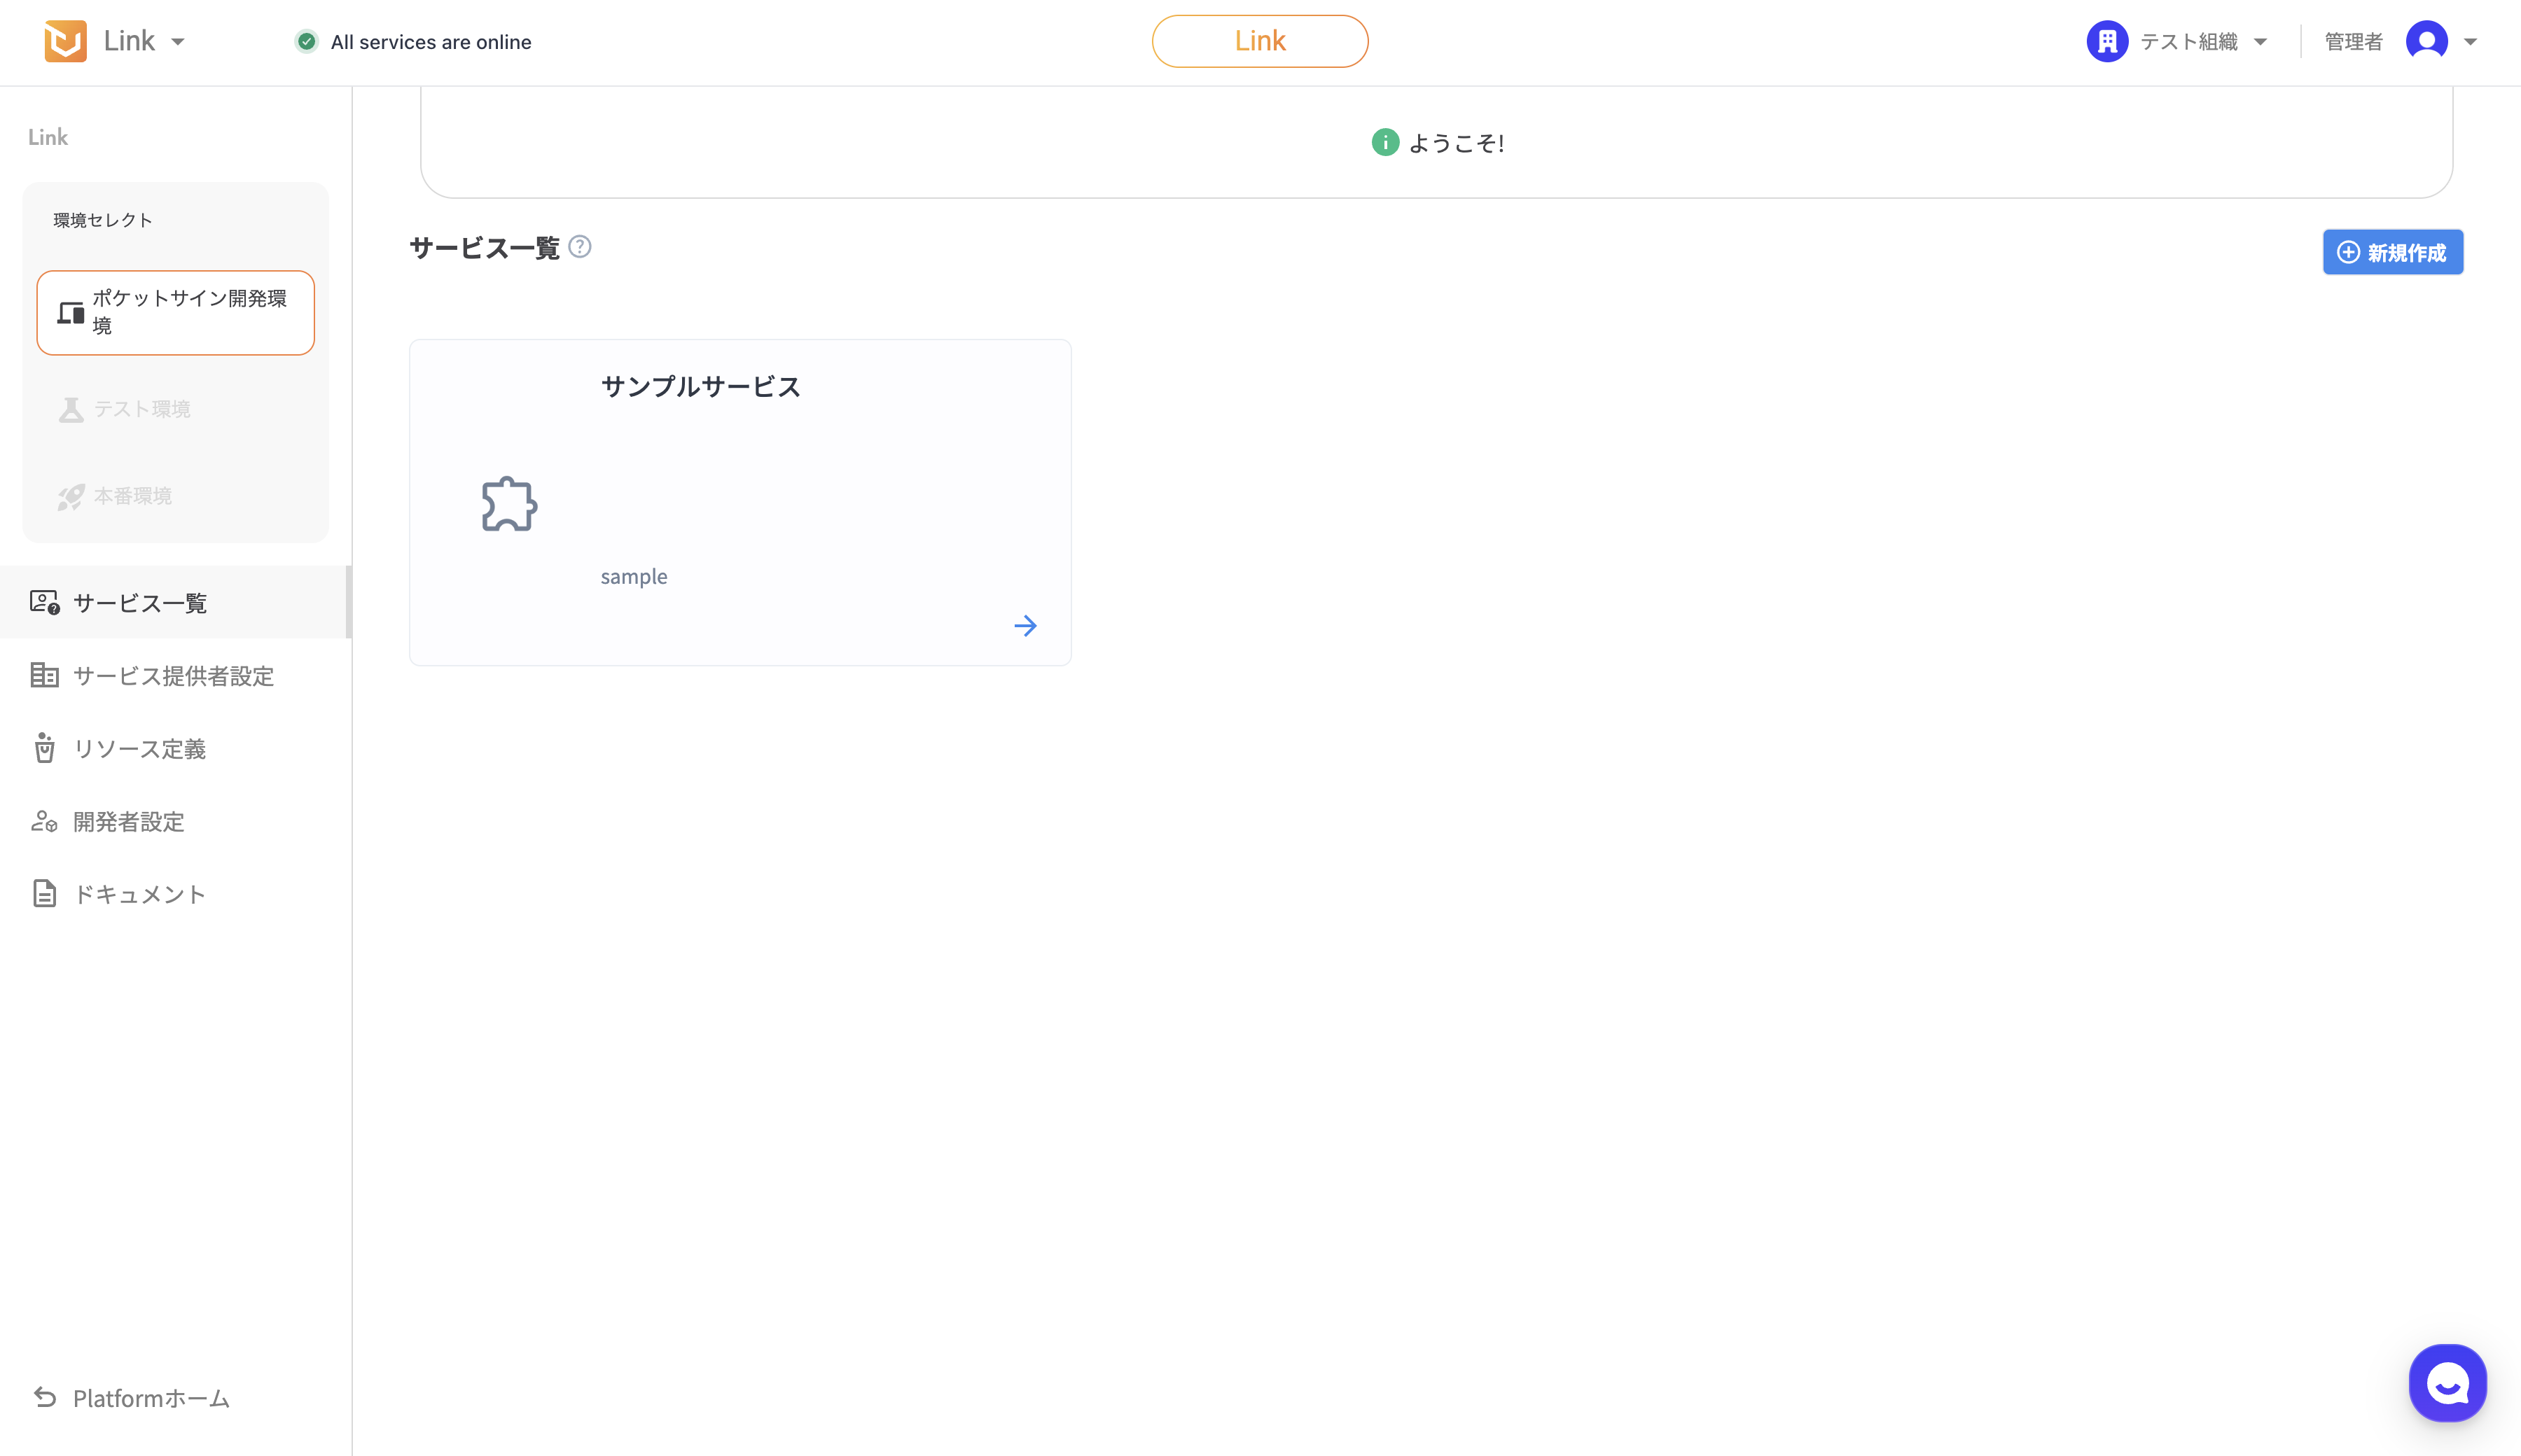Click the puzzle piece icon on サンプルサービス
This screenshot has width=2521, height=1456.
(x=509, y=504)
